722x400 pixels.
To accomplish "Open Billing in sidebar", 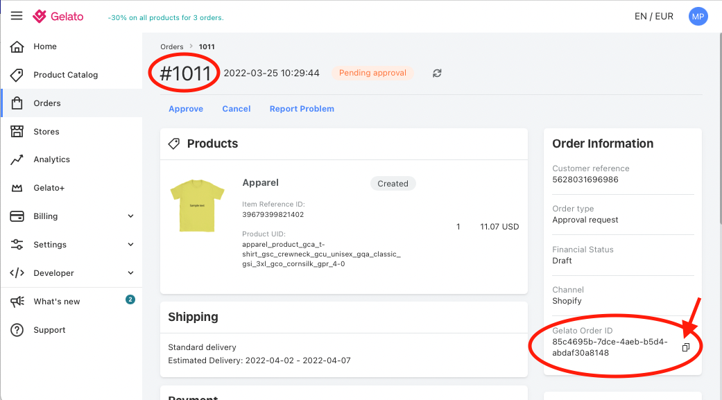I will click(x=46, y=216).
